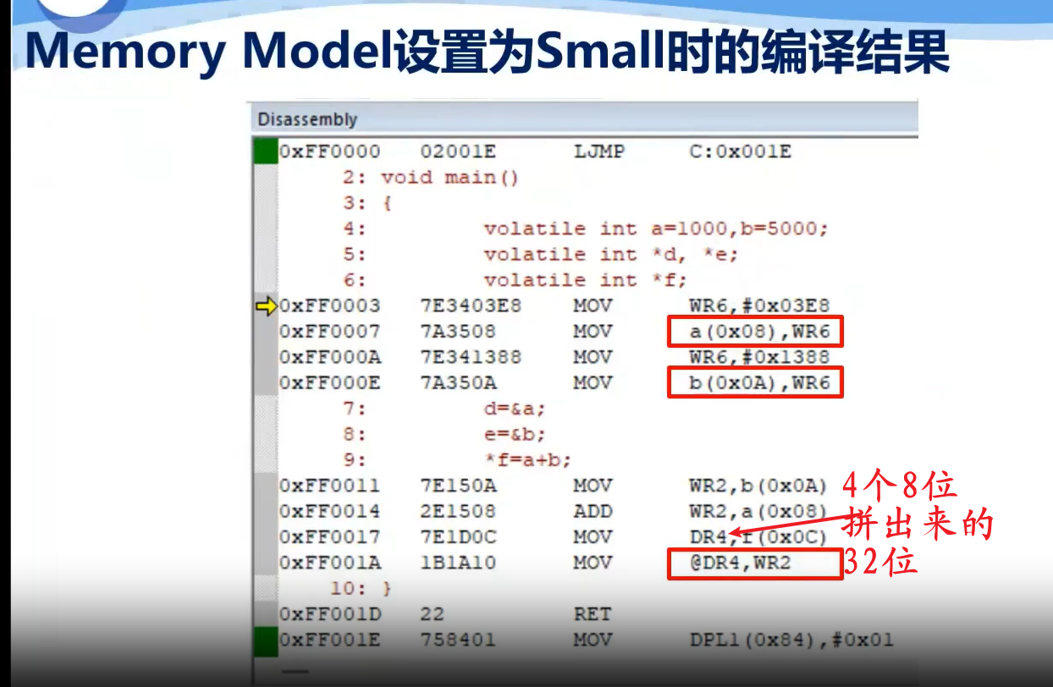Select source line '7: d=&a;'

pos(445,409)
